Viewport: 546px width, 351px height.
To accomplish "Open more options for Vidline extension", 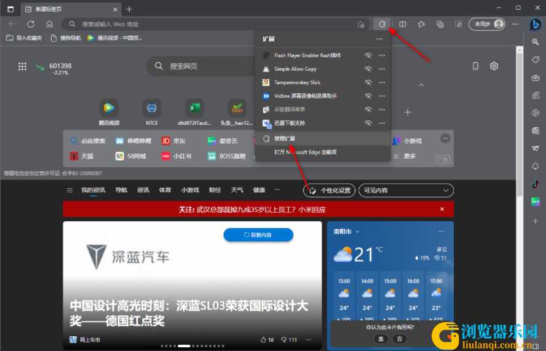I will [x=382, y=96].
